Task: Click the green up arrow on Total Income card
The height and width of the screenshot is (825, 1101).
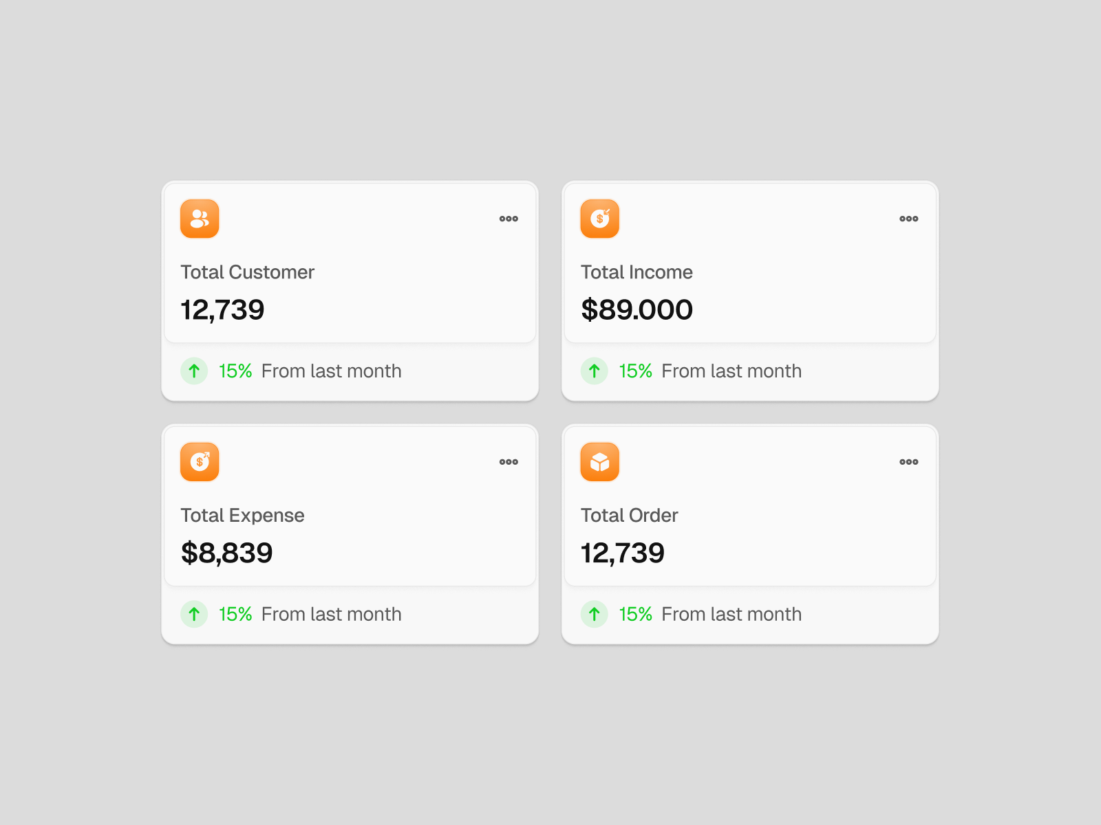Action: click(595, 371)
